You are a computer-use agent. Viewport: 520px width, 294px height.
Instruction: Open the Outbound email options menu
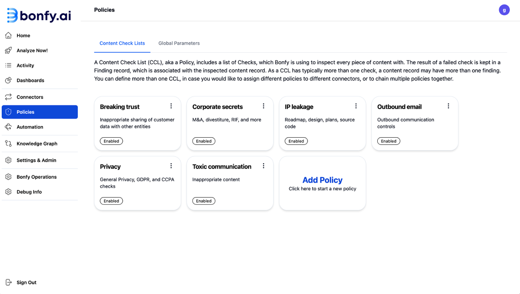tap(448, 106)
